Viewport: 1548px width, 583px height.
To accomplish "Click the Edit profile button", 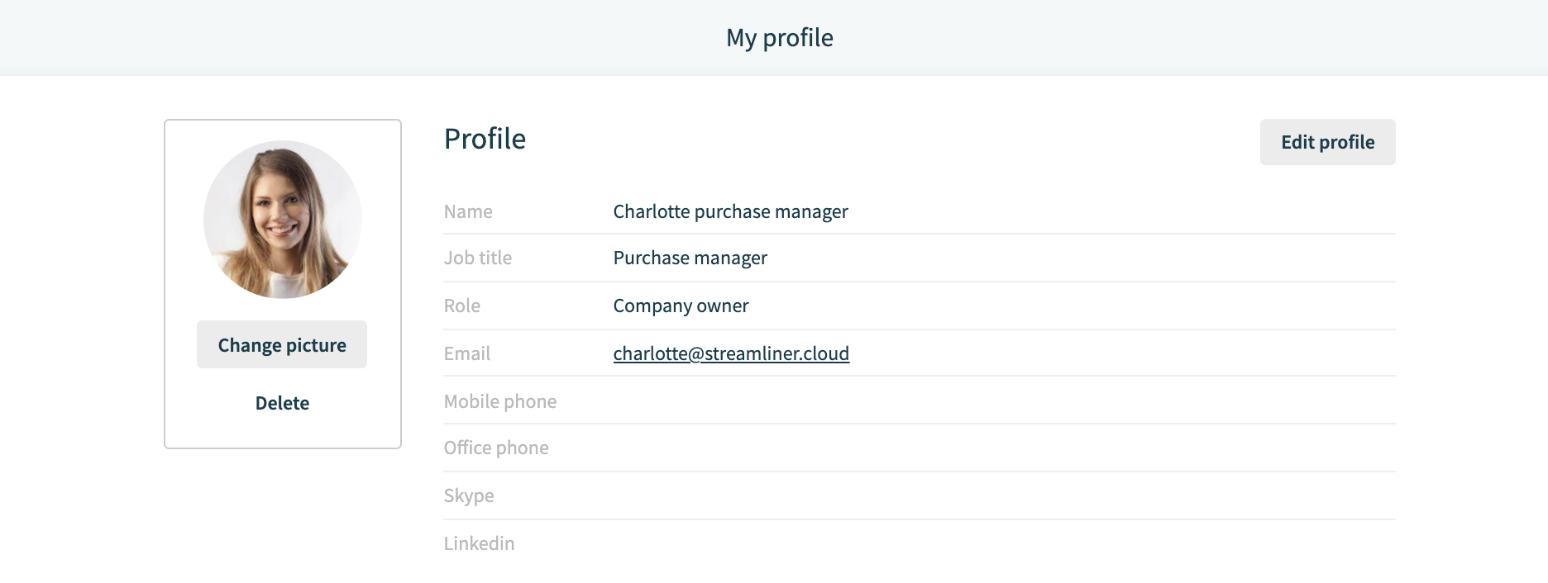I will [x=1327, y=142].
